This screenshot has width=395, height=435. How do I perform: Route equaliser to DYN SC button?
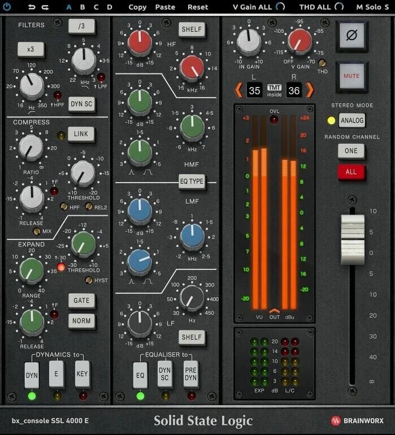tap(164, 373)
